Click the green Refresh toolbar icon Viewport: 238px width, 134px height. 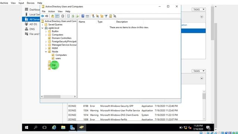point(73,16)
